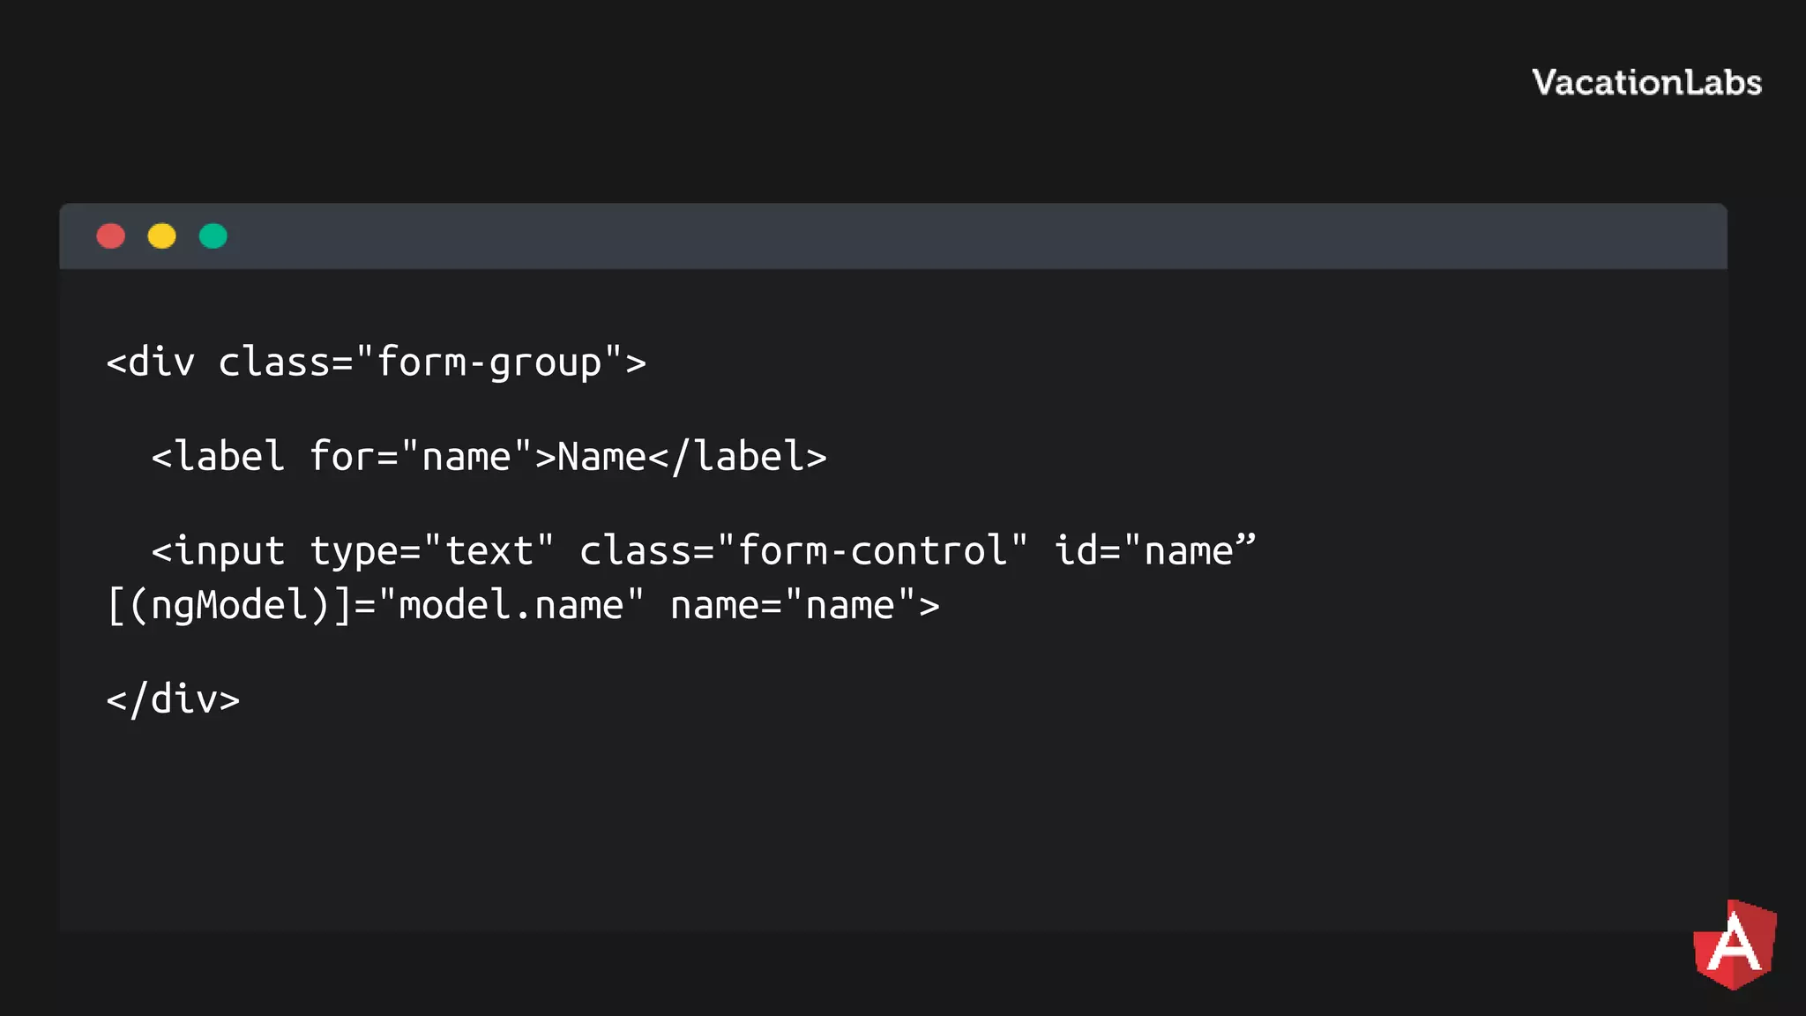Image resolution: width=1806 pixels, height=1016 pixels.
Task: Click the input type text line
Action: click(704, 551)
